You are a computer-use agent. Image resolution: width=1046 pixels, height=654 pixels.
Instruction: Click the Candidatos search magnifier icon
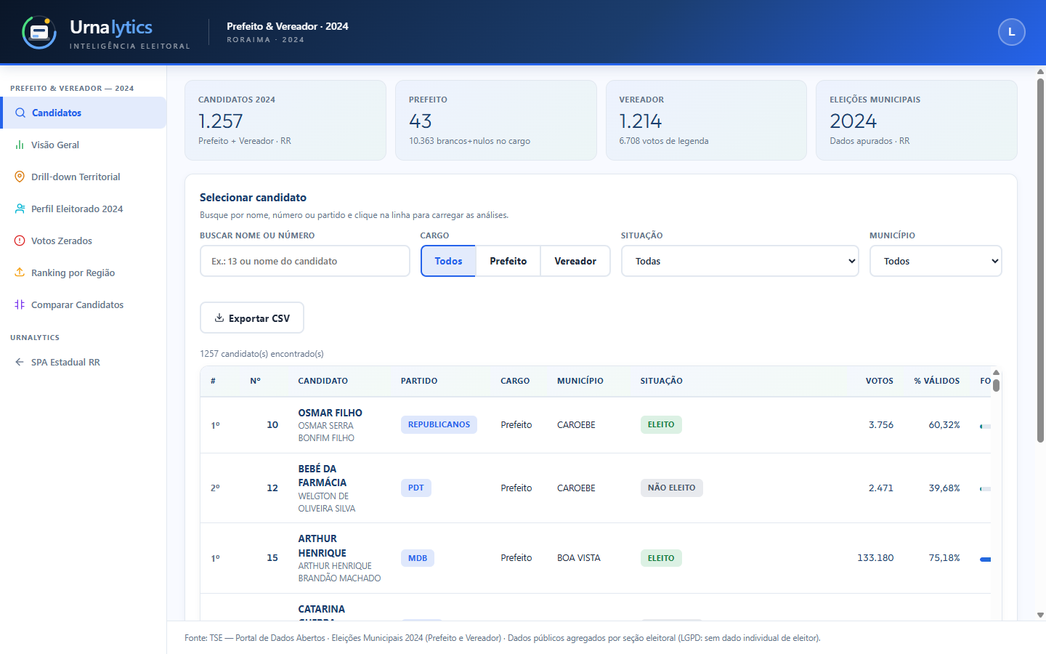[20, 113]
